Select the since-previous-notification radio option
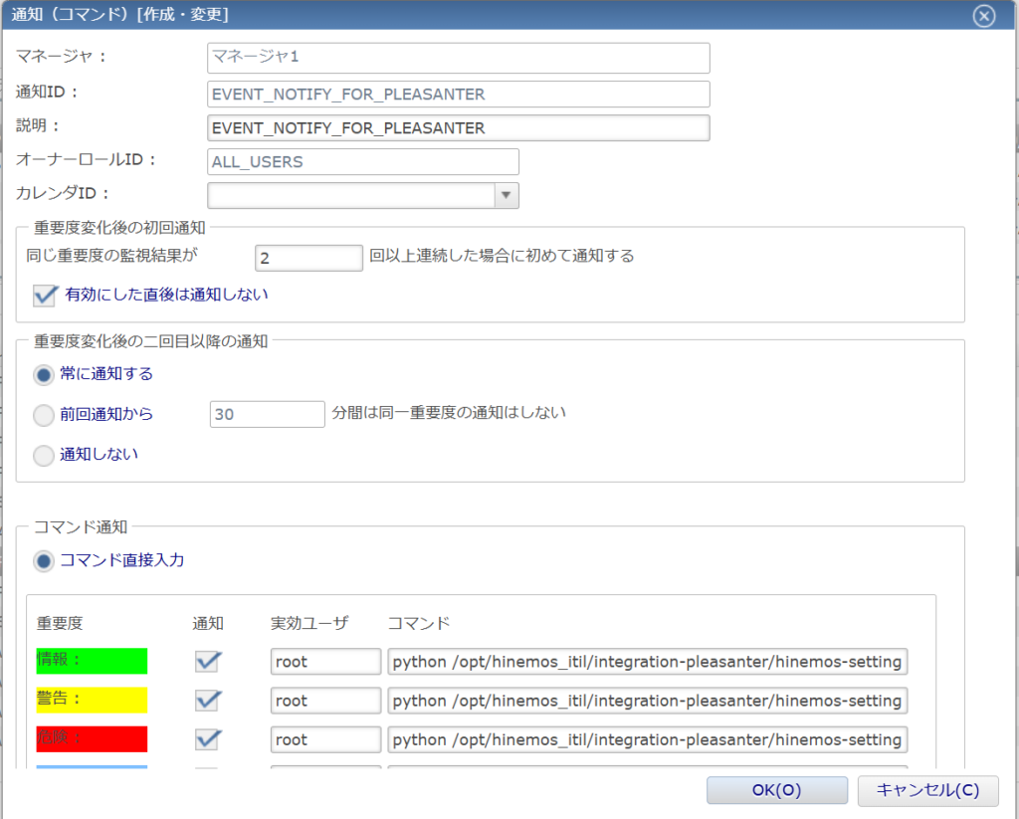Viewport: 1019px width, 819px height. pyautogui.click(x=44, y=414)
